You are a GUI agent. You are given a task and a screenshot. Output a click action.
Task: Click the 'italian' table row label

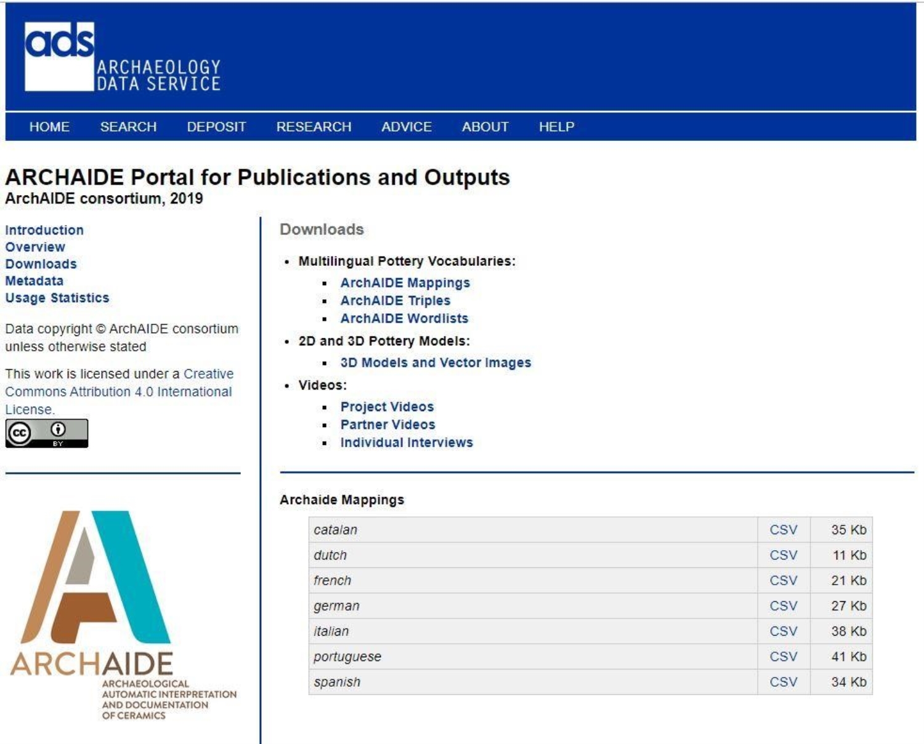point(331,631)
